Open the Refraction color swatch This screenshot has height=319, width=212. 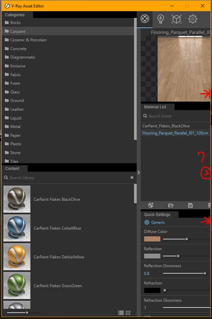tap(152, 291)
